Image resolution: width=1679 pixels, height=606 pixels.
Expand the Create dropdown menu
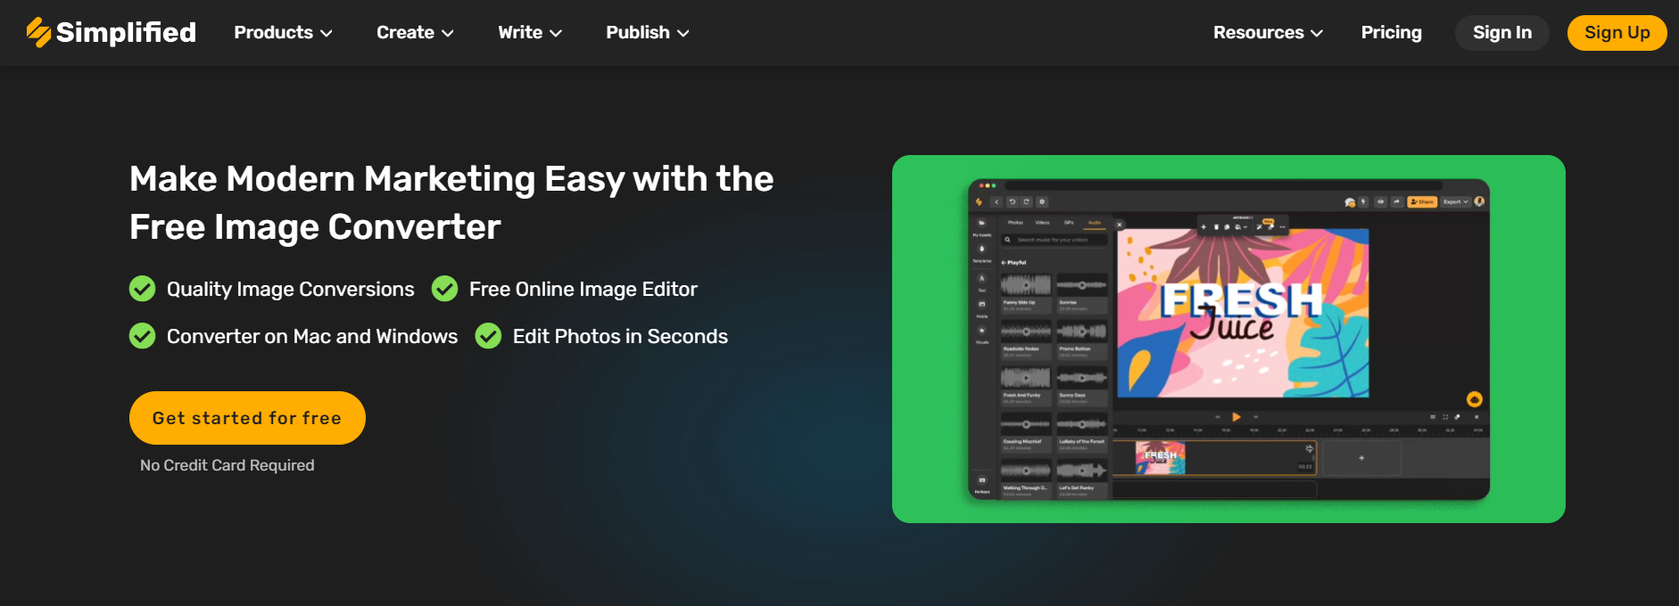click(x=415, y=32)
